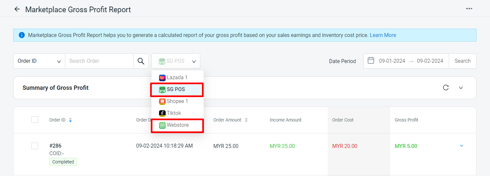Open the three-dot more options menu
490x176 pixels.
(469, 9)
